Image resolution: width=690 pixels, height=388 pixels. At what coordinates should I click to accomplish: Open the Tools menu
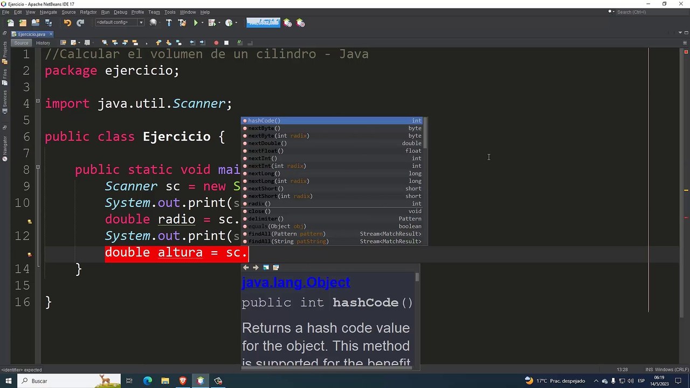pos(170,12)
